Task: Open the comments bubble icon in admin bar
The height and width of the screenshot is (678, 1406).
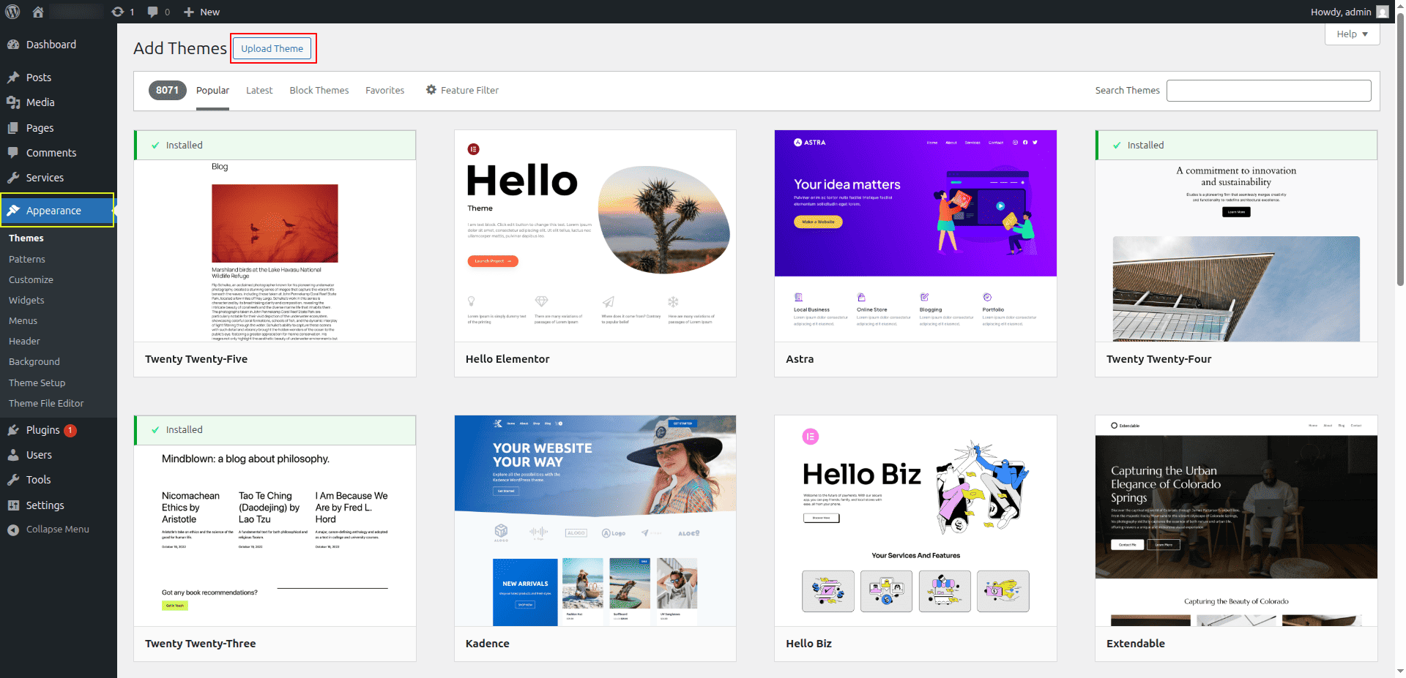Action: (153, 12)
